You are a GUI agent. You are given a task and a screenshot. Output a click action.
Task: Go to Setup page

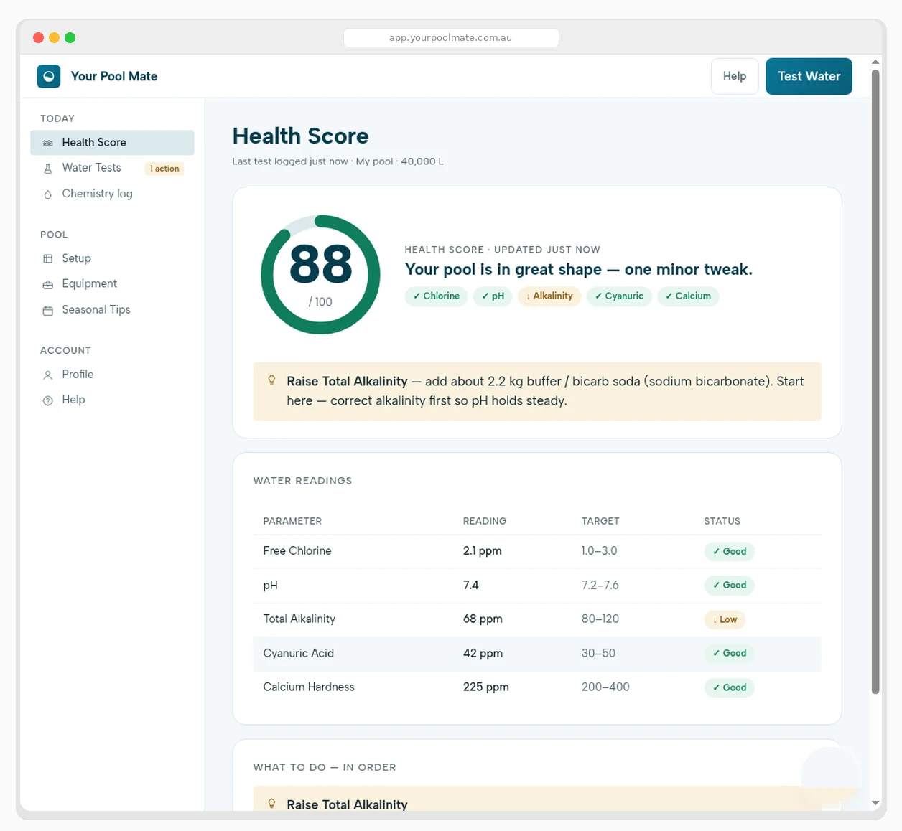(112, 258)
